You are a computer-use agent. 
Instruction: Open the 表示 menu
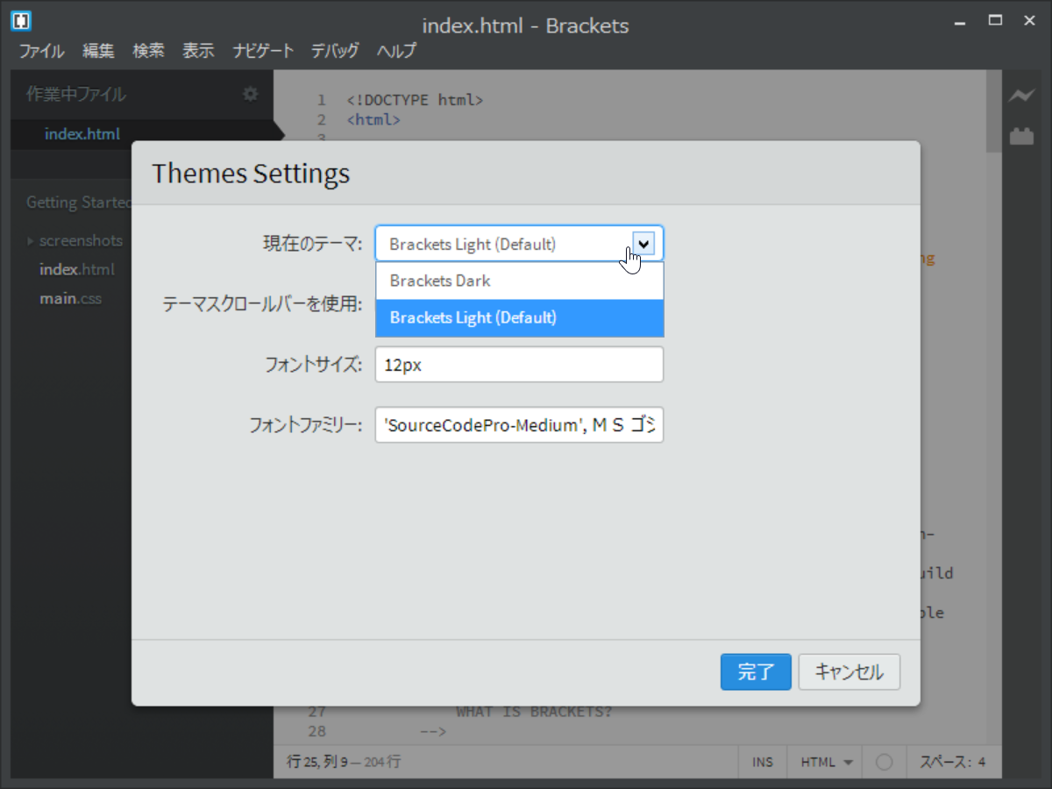pos(198,50)
